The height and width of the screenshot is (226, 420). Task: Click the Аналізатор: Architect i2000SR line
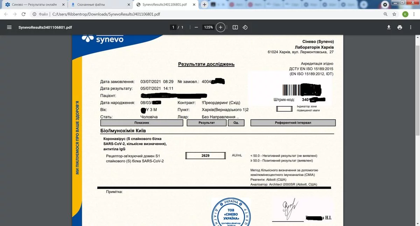pyautogui.click(x=284, y=184)
